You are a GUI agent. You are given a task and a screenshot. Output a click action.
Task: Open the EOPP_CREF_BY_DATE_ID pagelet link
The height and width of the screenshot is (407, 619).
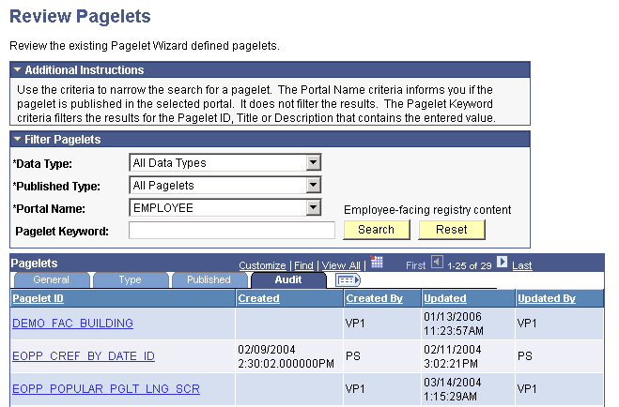(84, 356)
